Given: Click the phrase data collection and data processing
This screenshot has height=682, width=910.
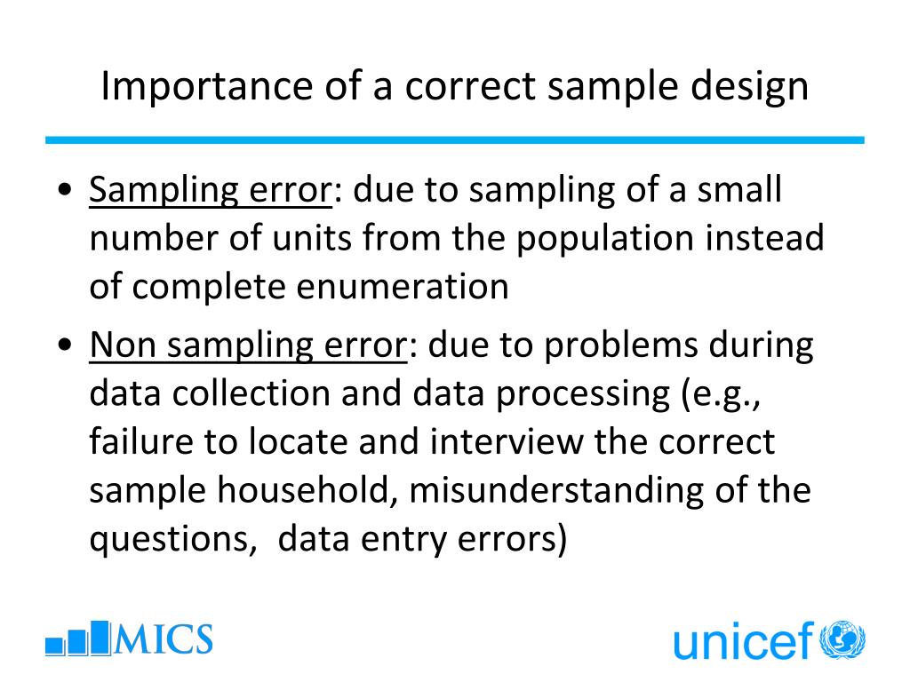Looking at the screenshot, I should point(379,394).
